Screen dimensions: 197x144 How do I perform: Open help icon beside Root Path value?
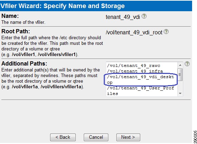pyautogui.click(x=166, y=32)
